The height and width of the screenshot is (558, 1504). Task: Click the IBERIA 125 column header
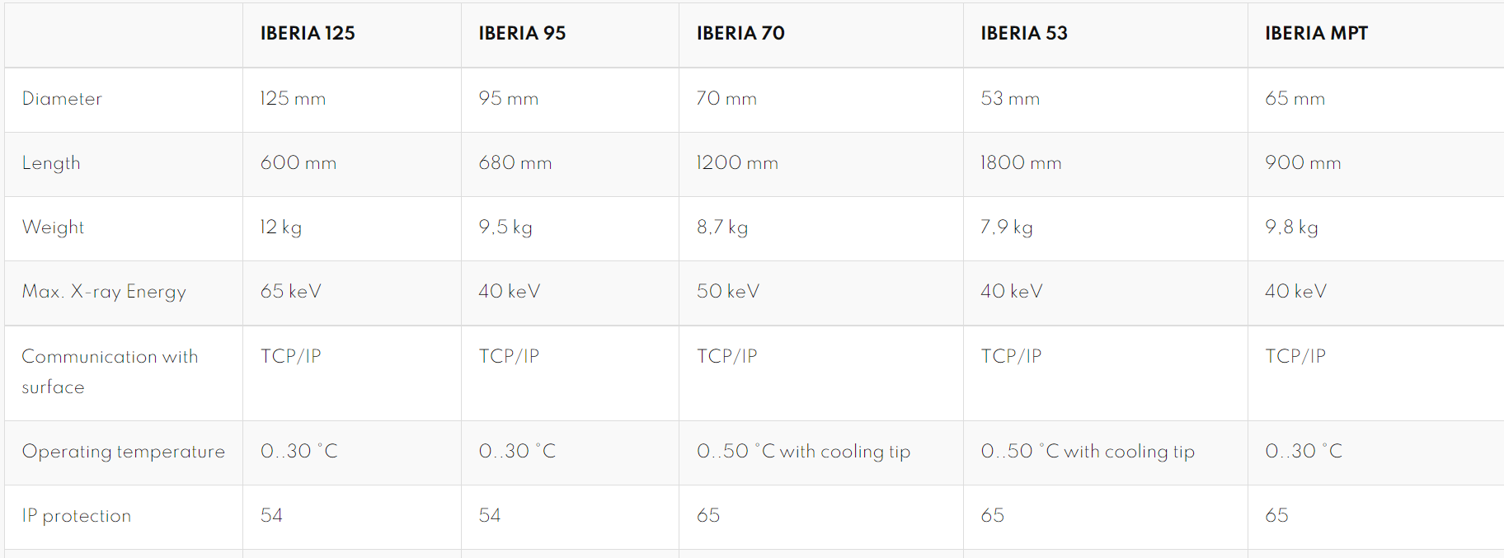pyautogui.click(x=308, y=33)
